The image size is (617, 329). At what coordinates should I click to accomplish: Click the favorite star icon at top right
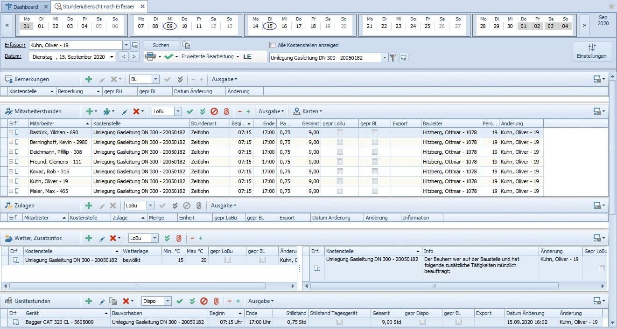pos(611,7)
